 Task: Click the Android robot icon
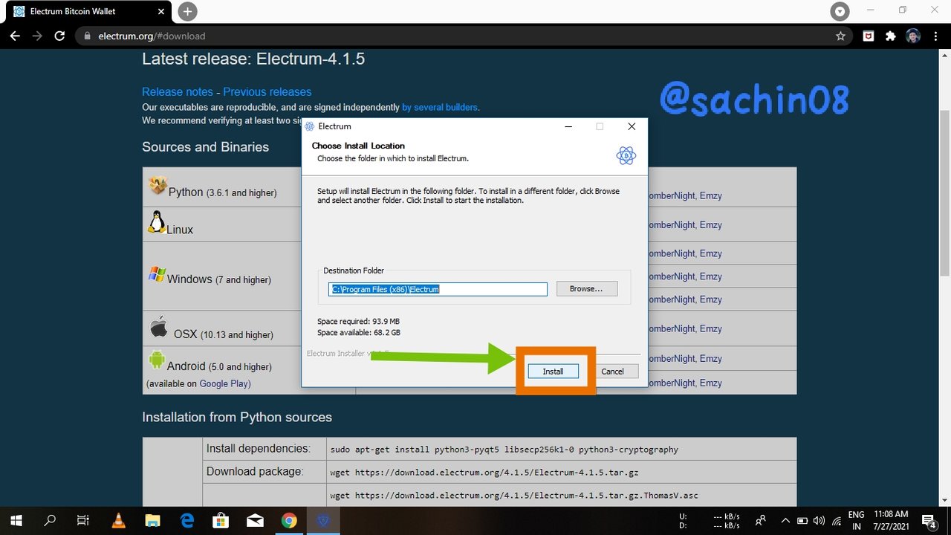point(157,360)
